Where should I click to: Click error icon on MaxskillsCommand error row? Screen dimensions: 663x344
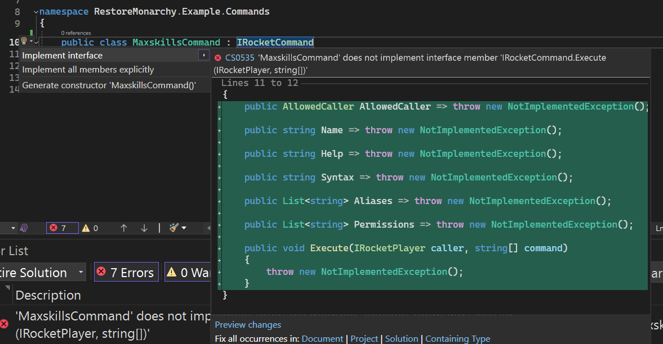[x=4, y=324]
